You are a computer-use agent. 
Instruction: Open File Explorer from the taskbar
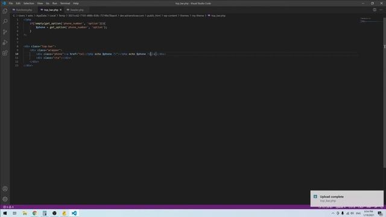[25, 213]
